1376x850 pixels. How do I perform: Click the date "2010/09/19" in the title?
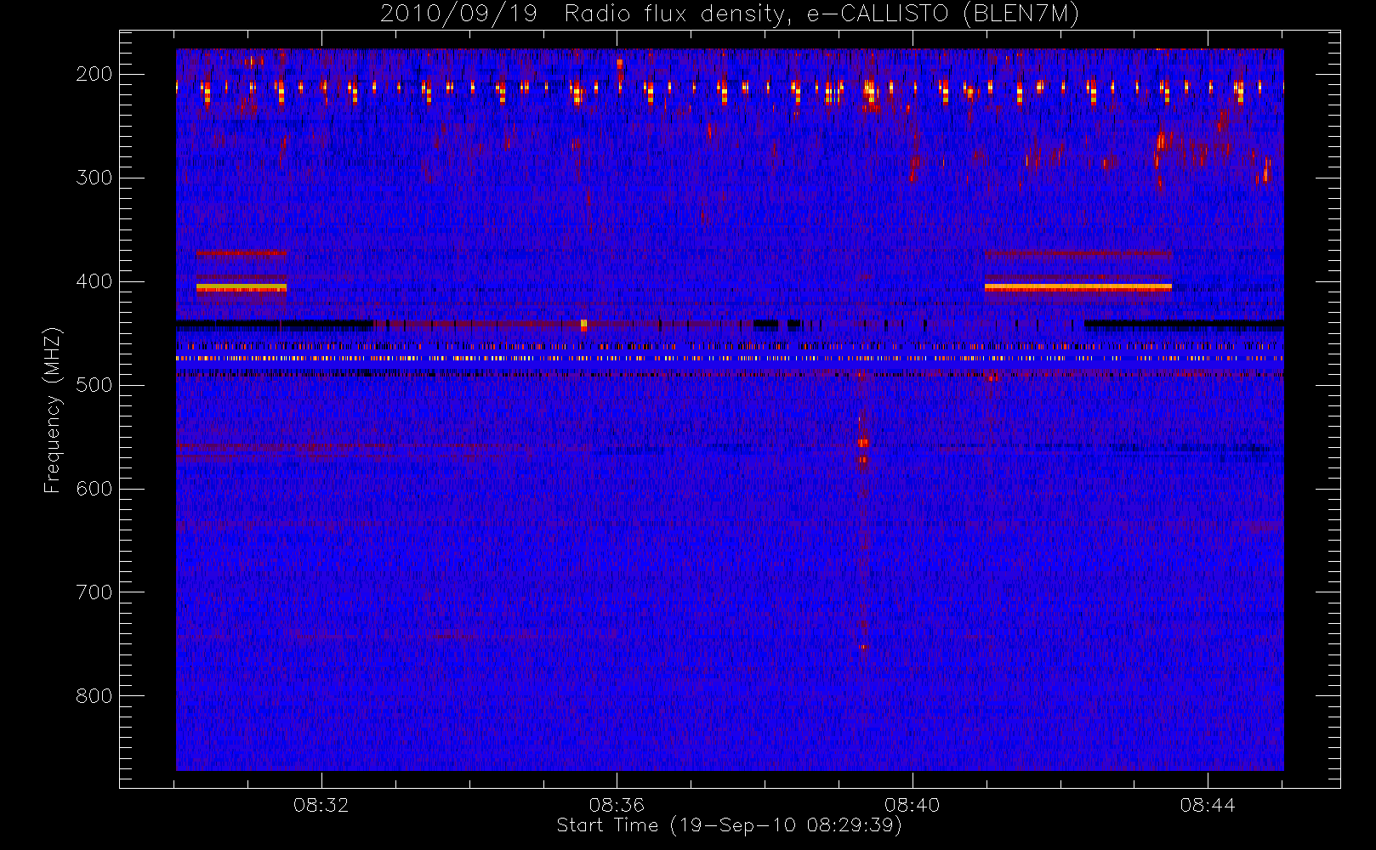[x=458, y=14]
